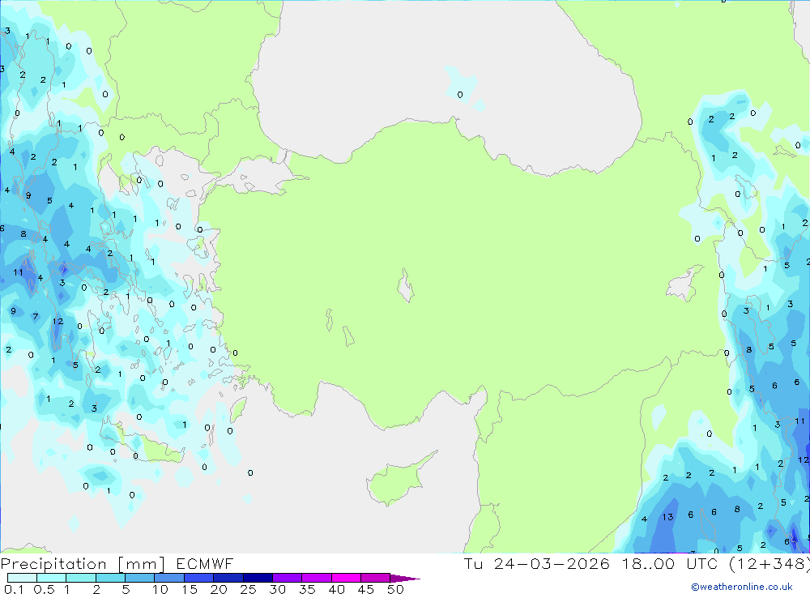Click the '35' legend scale label
This screenshot has height=594, width=810.
click(x=307, y=589)
